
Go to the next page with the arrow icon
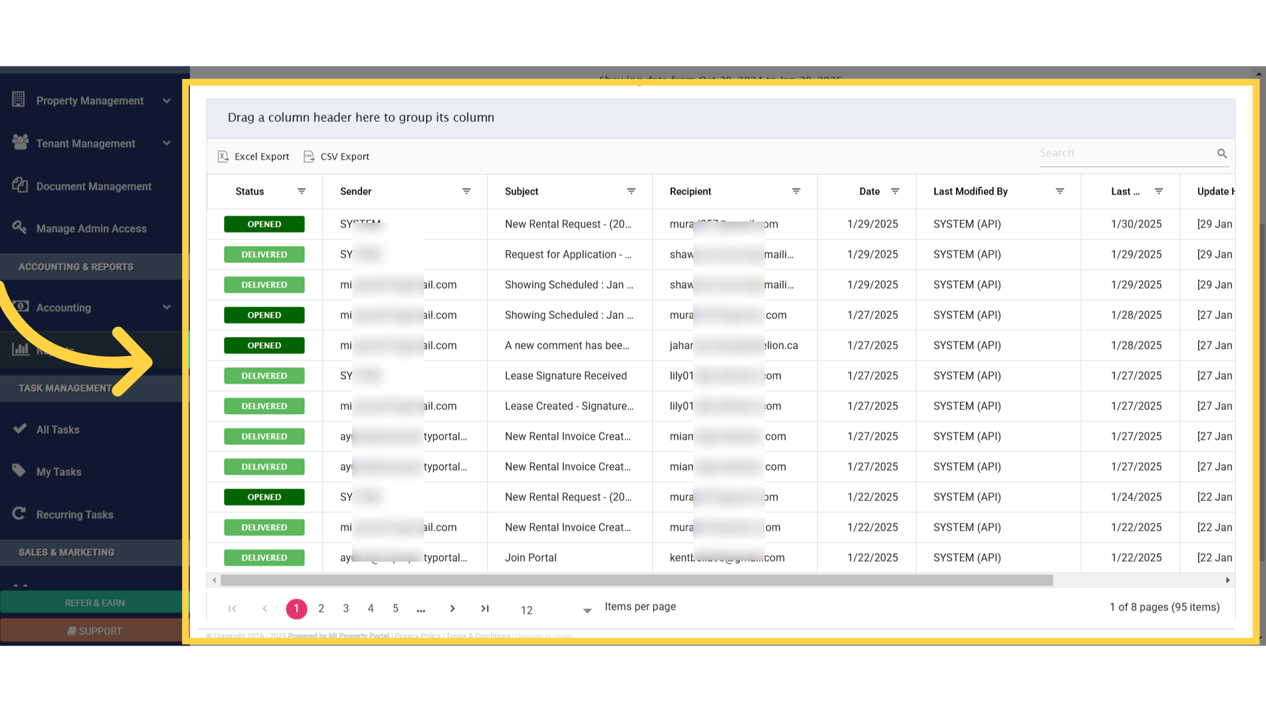[x=452, y=608]
